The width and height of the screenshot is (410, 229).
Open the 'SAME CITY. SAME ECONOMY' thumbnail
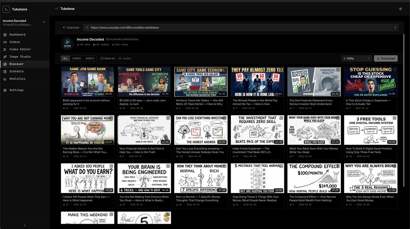tap(201, 82)
